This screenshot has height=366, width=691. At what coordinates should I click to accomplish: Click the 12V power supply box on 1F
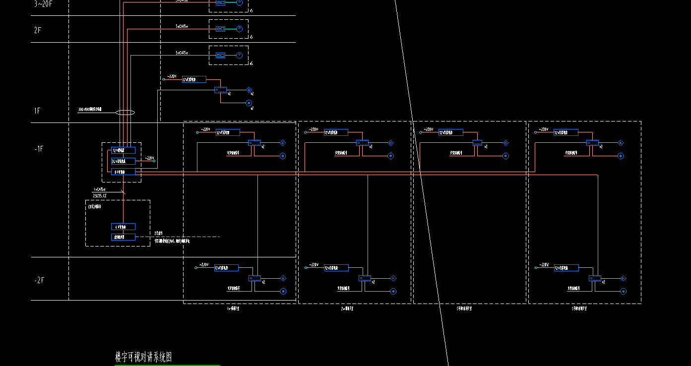194,79
